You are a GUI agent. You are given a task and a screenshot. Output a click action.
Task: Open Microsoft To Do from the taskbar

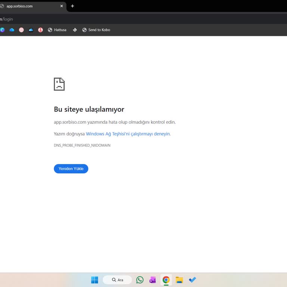coord(192,280)
